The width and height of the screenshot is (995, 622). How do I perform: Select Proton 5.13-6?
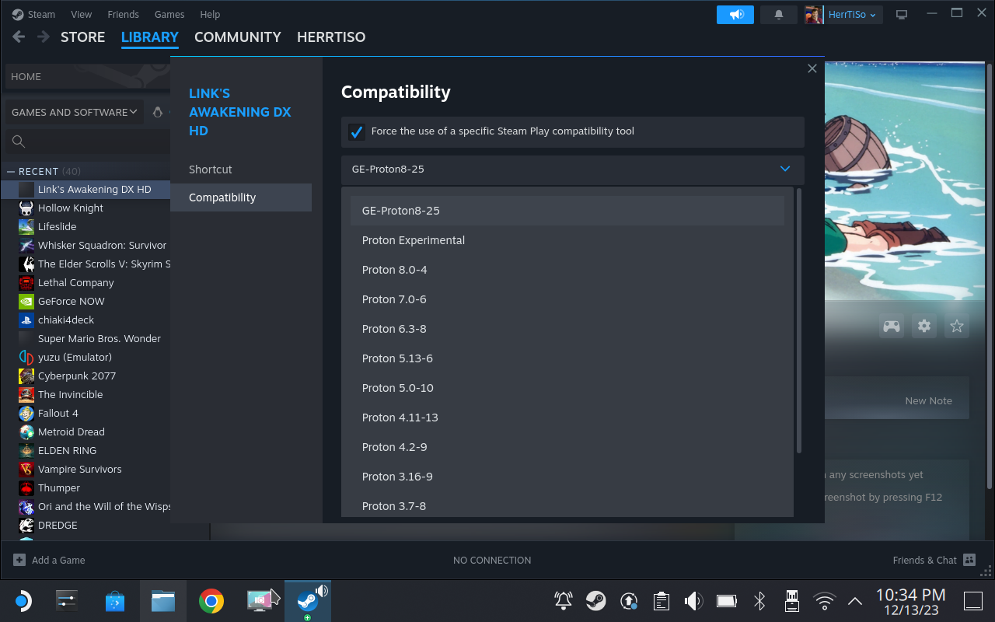pyautogui.click(x=567, y=358)
